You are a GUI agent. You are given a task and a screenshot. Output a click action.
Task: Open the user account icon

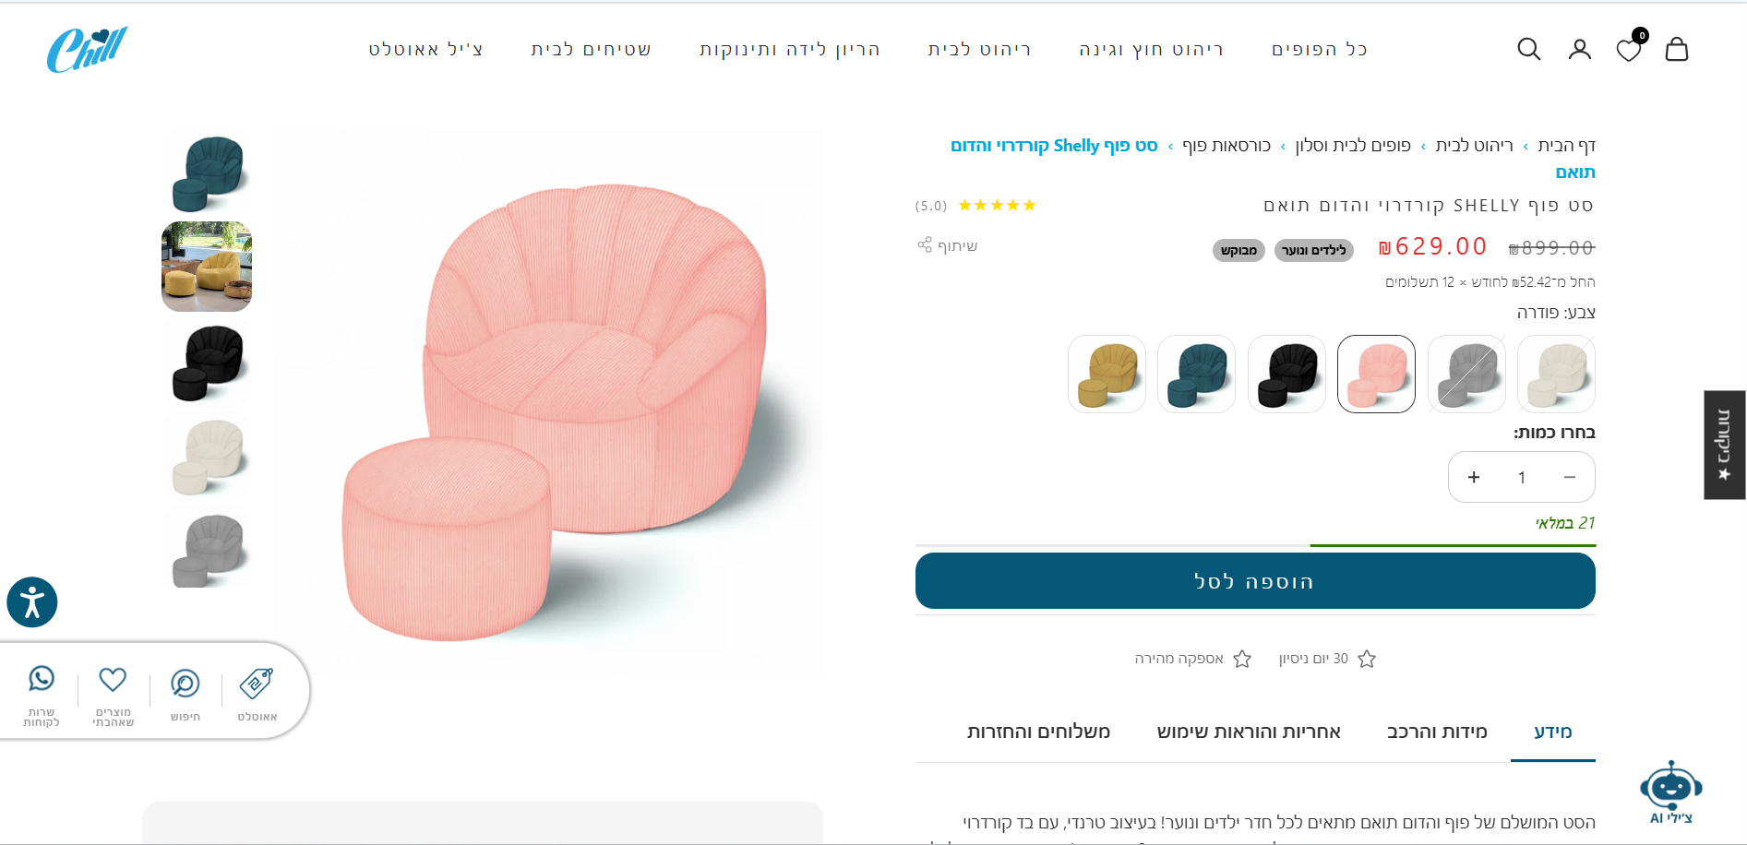[x=1579, y=49]
